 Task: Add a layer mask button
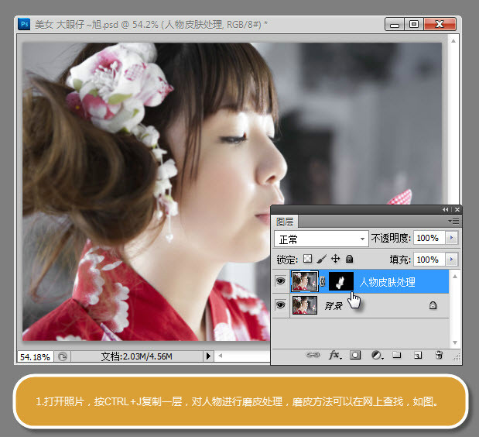355,355
